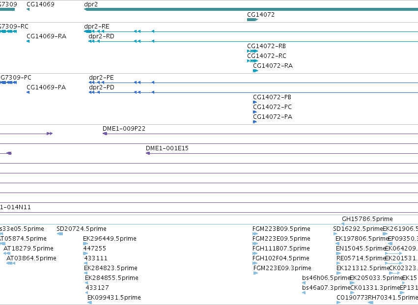This screenshot has height=305, width=418.
Task: Click the bs46a07.3prime EST arrow glyph
Action: pos(304,293)
